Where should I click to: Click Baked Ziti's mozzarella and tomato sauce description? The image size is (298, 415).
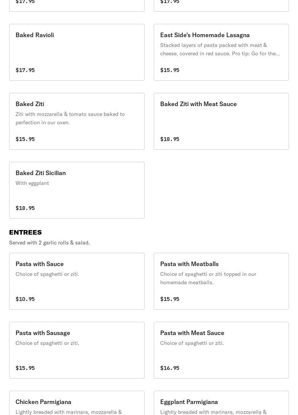[70, 118]
